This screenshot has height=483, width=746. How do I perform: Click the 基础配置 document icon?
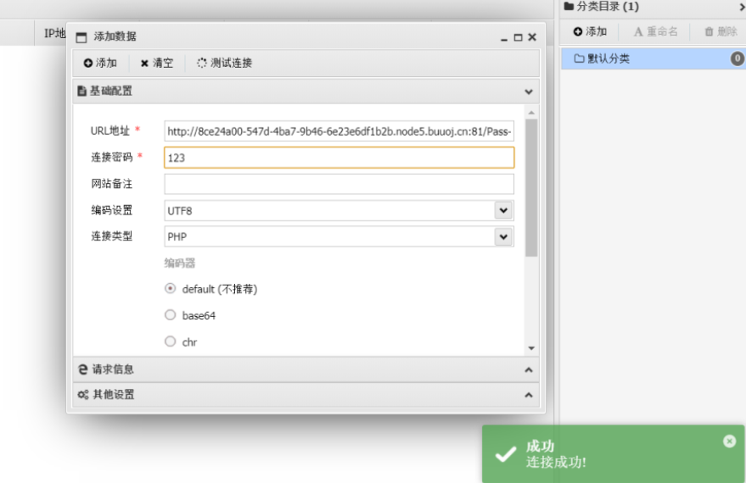[x=81, y=91]
